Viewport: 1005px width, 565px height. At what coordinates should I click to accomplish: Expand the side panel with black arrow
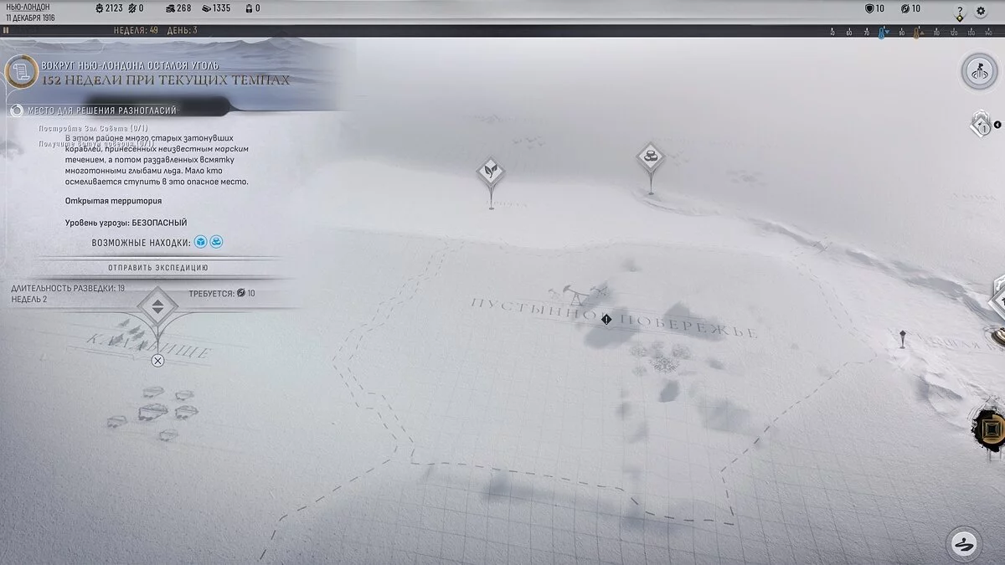coord(997,126)
